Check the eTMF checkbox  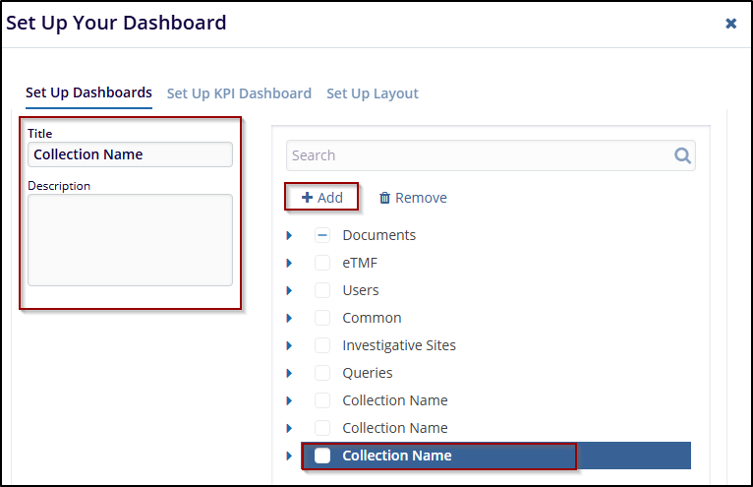click(322, 263)
